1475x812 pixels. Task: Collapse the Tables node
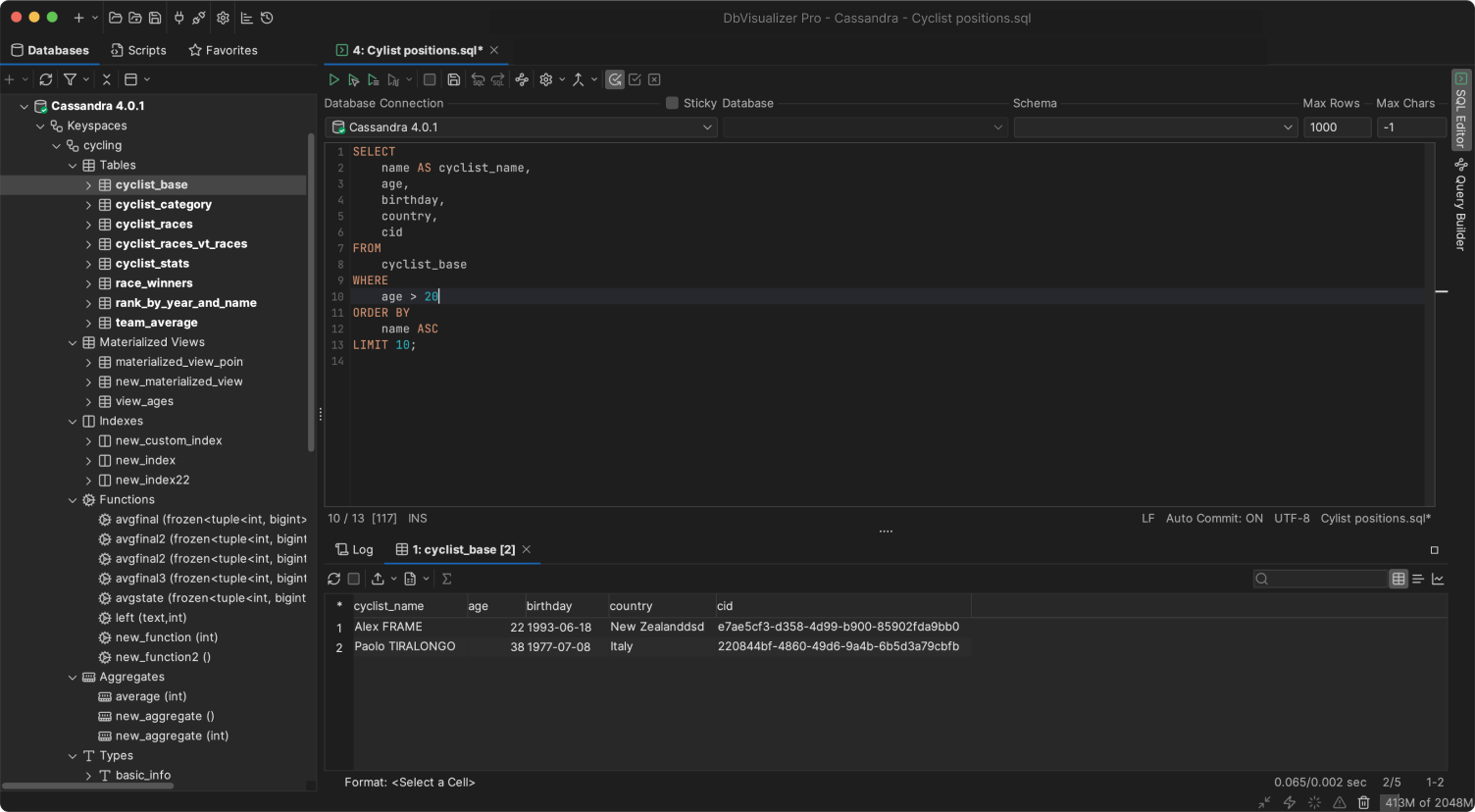pos(73,166)
